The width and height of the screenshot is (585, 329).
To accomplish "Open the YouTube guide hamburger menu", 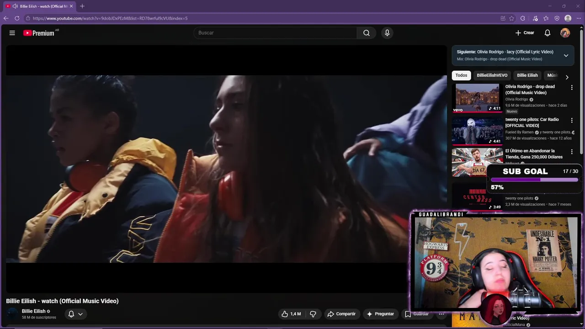I will pyautogui.click(x=12, y=33).
